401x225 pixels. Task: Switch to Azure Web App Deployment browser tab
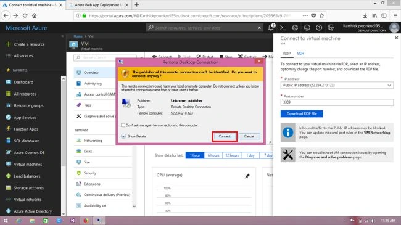tap(99, 5)
